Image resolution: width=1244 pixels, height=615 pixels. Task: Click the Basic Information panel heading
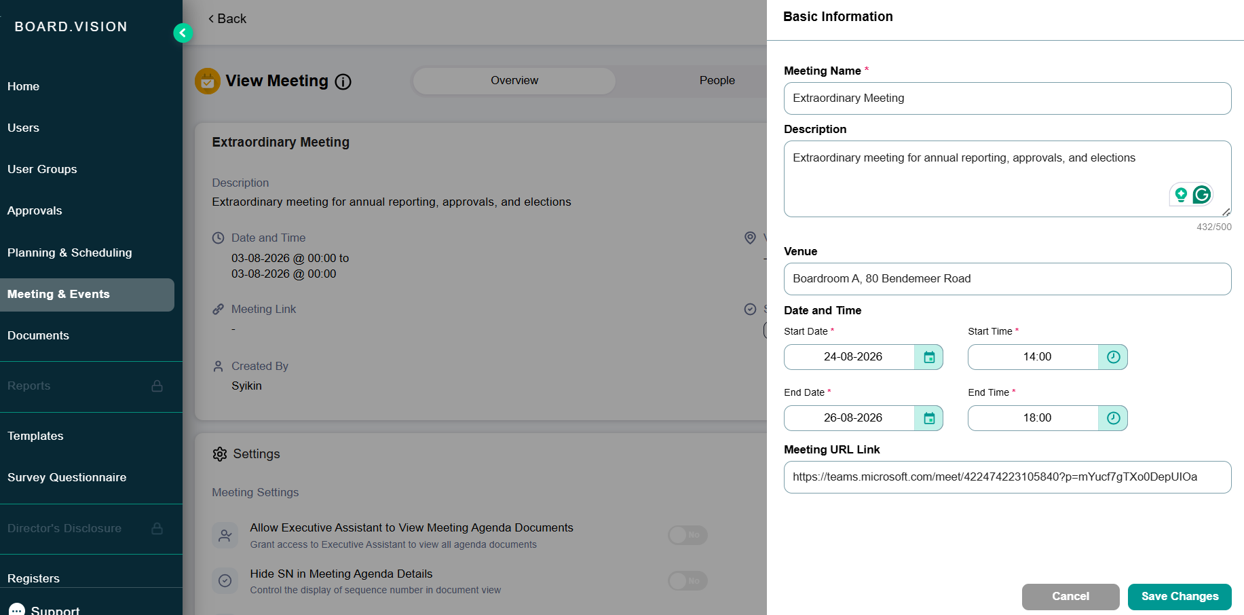click(838, 17)
